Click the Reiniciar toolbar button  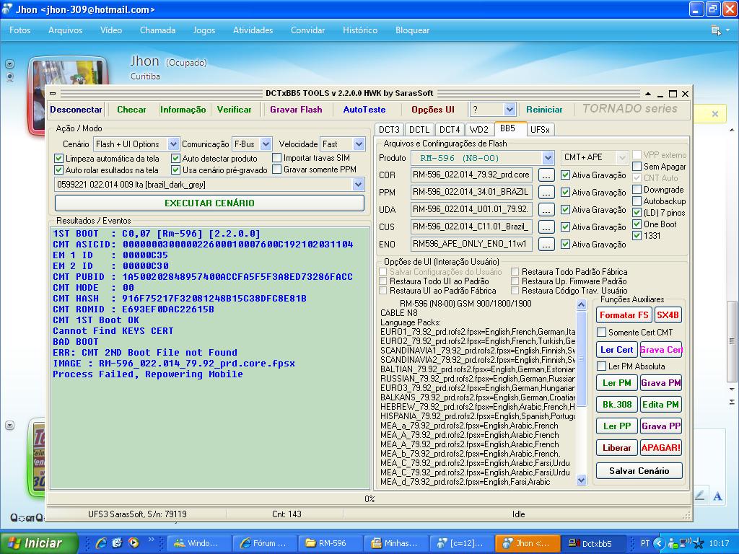point(544,110)
